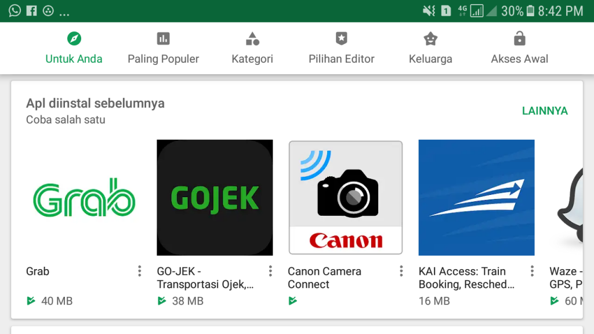Tap the star face icon above Keluarga
The image size is (594, 334).
(x=430, y=39)
